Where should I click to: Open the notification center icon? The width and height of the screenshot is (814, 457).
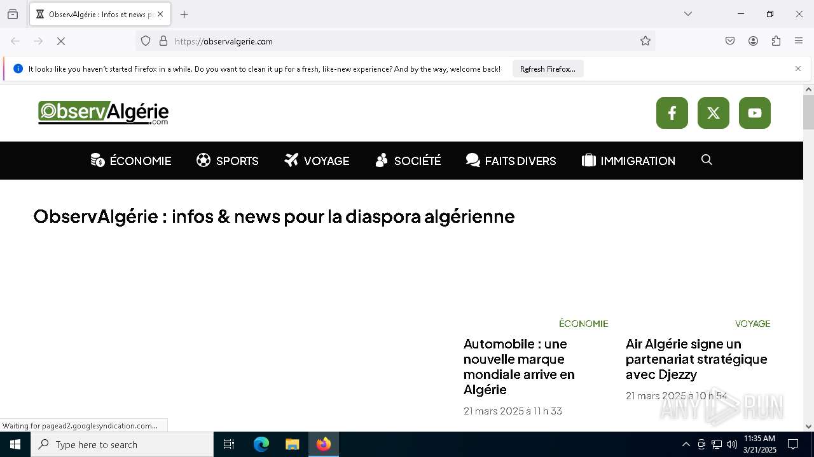click(793, 444)
